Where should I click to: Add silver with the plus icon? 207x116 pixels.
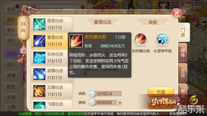pos(120,103)
